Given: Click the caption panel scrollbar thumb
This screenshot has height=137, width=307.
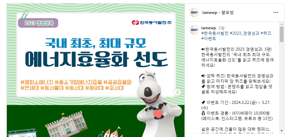Looking at the screenshot, I should [x=281, y=34].
